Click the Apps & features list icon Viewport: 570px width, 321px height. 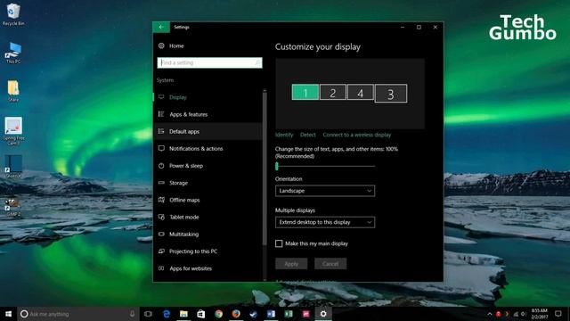(161, 114)
